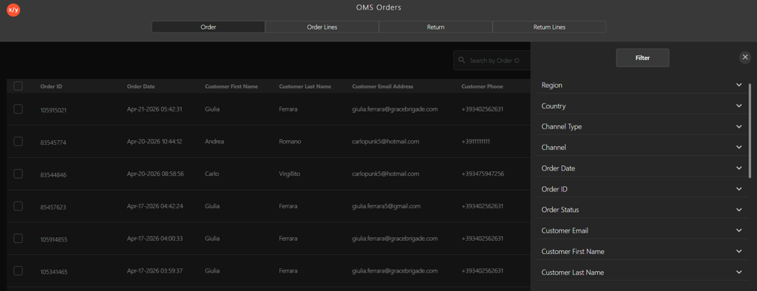Viewport: 757px width, 291px height.
Task: Click the date Apr-17-2026 03:59:37
Action: pyautogui.click(x=155, y=271)
